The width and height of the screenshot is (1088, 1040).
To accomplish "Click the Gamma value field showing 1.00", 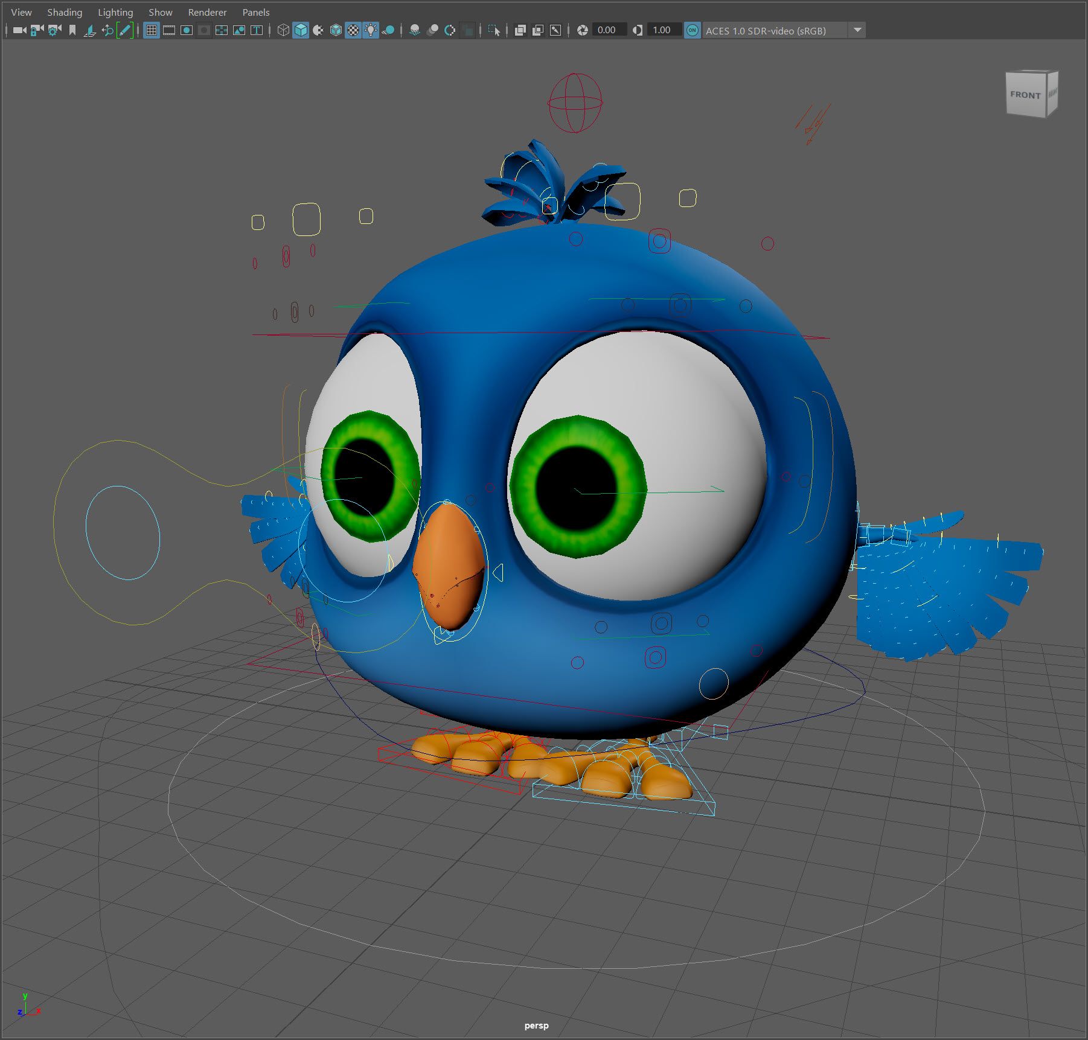I will pos(662,30).
